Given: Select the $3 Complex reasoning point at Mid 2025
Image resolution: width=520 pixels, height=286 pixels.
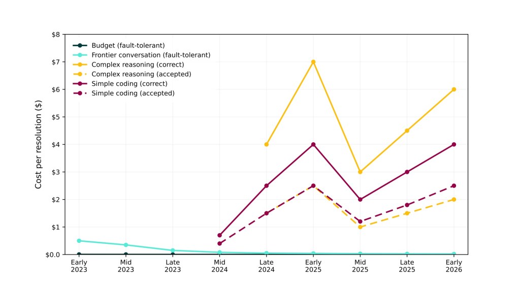Looking at the screenshot, I should 360,172.
